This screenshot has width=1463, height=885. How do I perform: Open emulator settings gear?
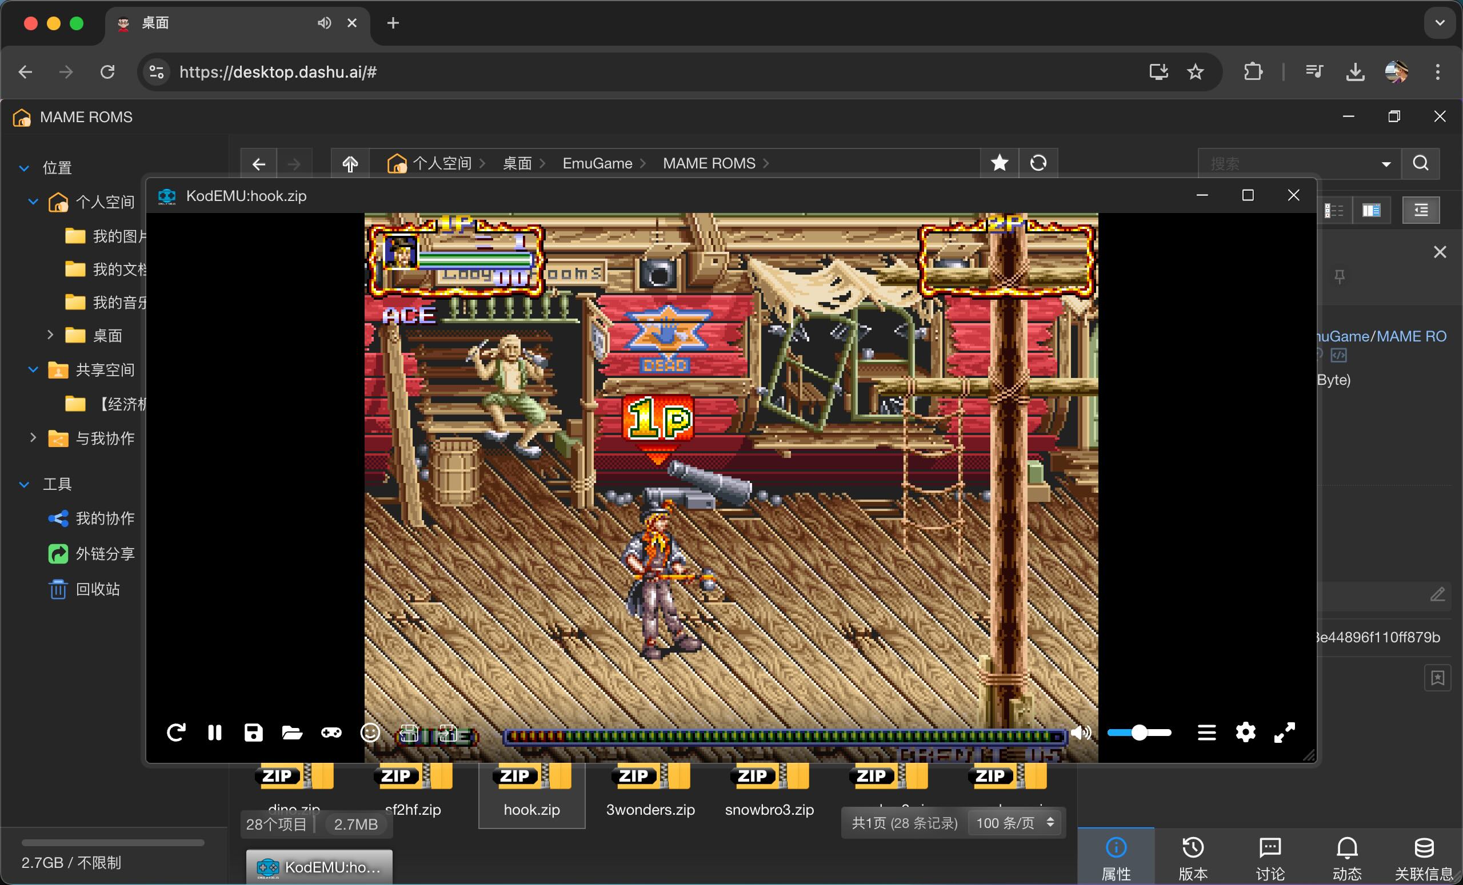pyautogui.click(x=1245, y=733)
